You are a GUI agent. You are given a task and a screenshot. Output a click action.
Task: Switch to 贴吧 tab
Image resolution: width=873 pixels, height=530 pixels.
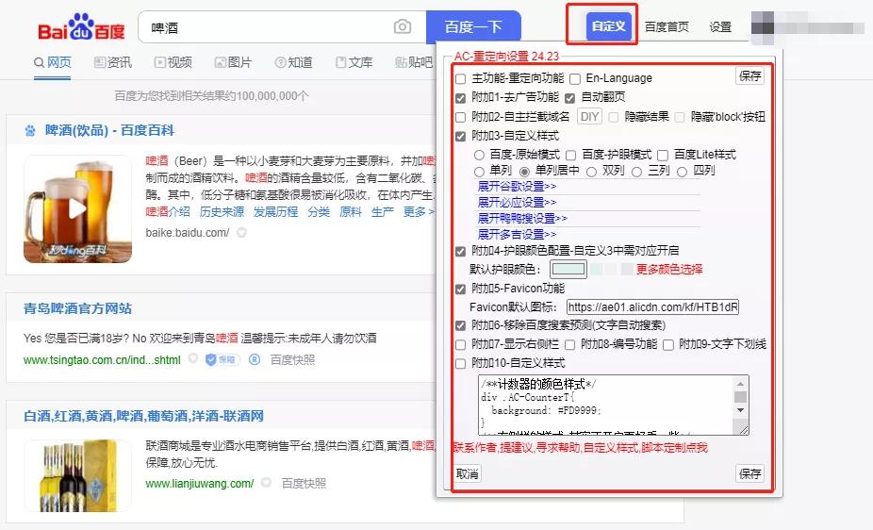413,62
